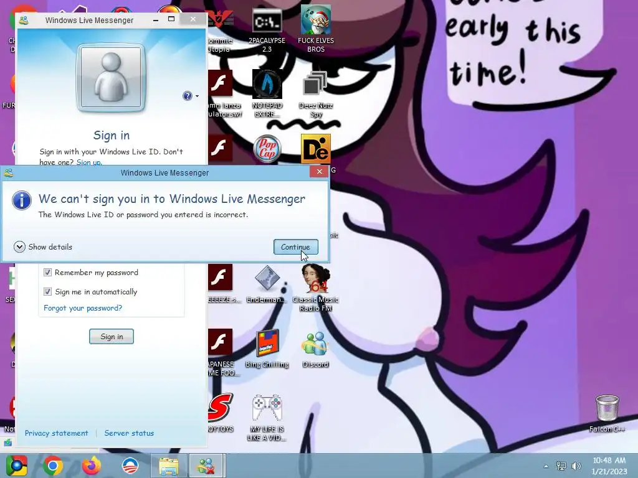Show hidden system tray icons

[546, 466]
